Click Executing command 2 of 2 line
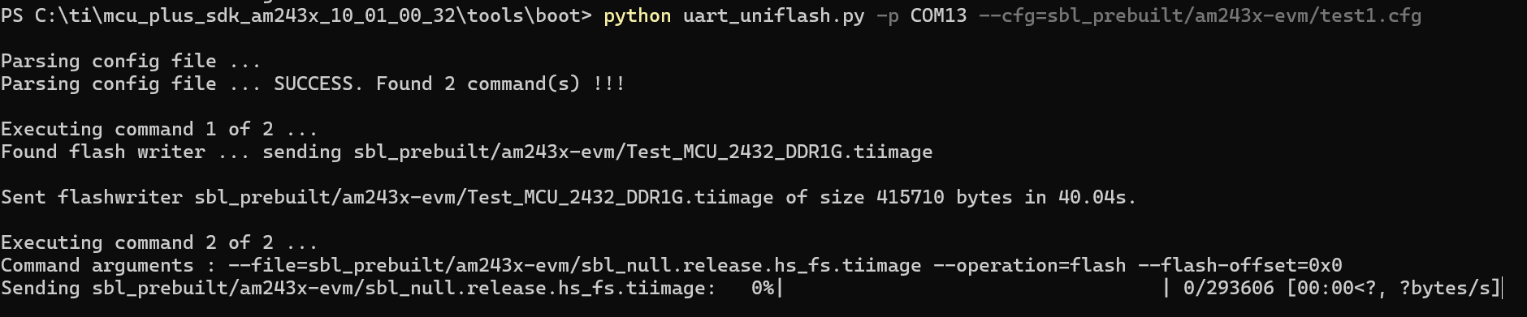The width and height of the screenshot is (1527, 317). pyautogui.click(x=159, y=242)
